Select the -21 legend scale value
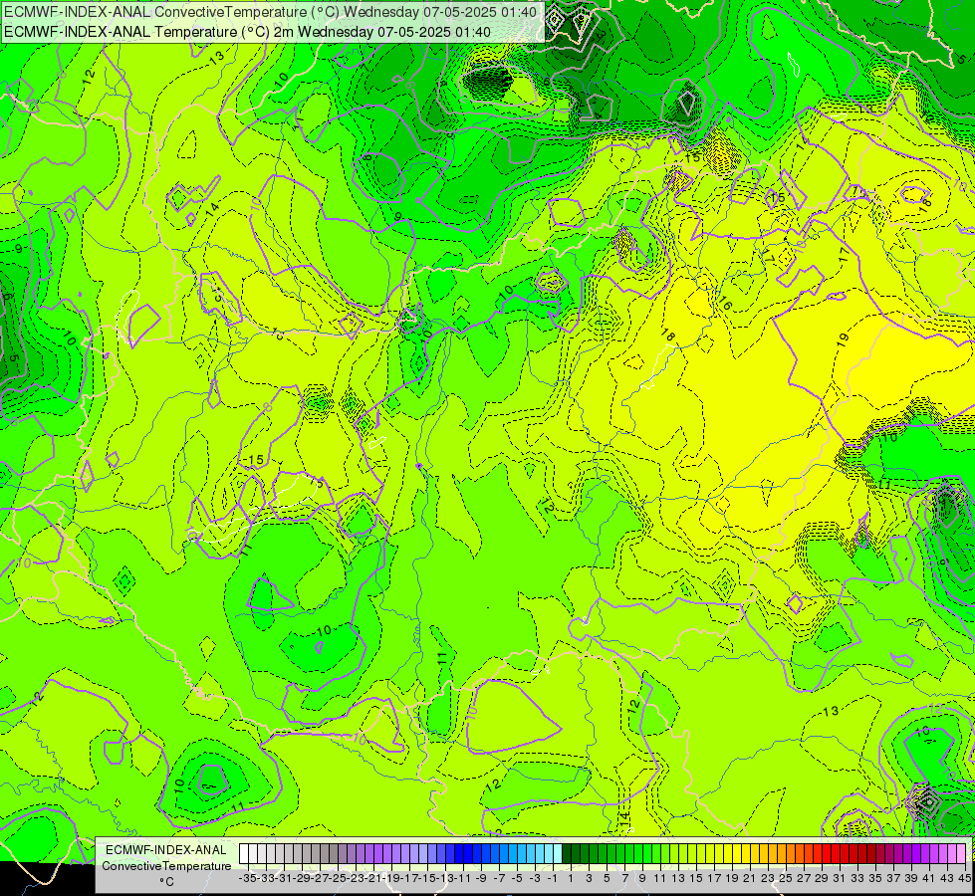975x896 pixels. coord(373,878)
